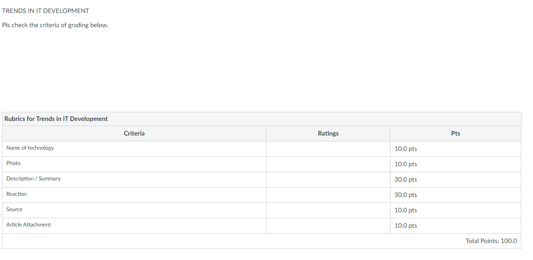
Task: Click the 'Rubrics for Trends in IT Development' title
Action: (56, 119)
